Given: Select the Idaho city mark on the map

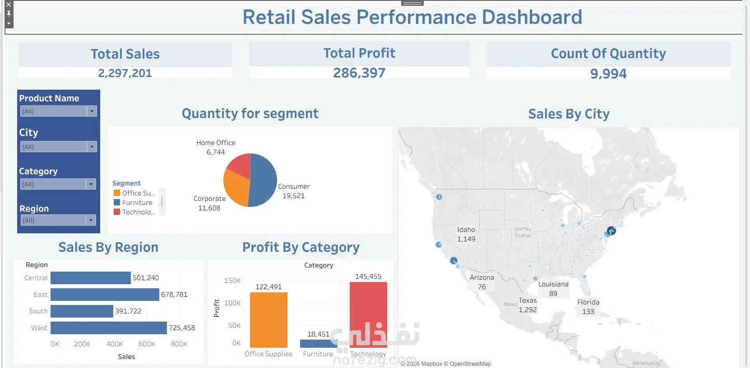Looking at the screenshot, I should coord(466,234).
